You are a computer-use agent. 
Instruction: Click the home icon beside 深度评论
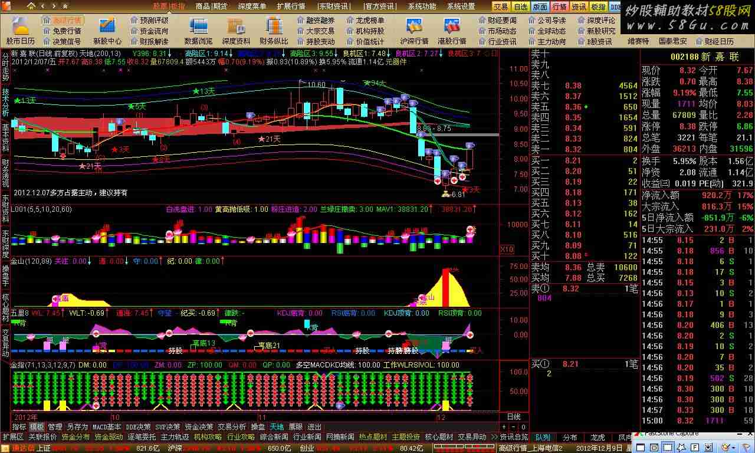click(x=581, y=20)
